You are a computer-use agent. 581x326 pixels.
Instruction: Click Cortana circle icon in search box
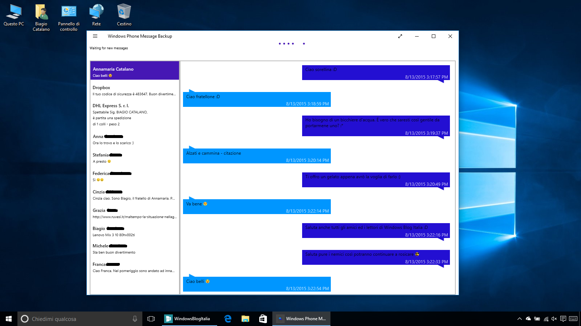(25, 319)
